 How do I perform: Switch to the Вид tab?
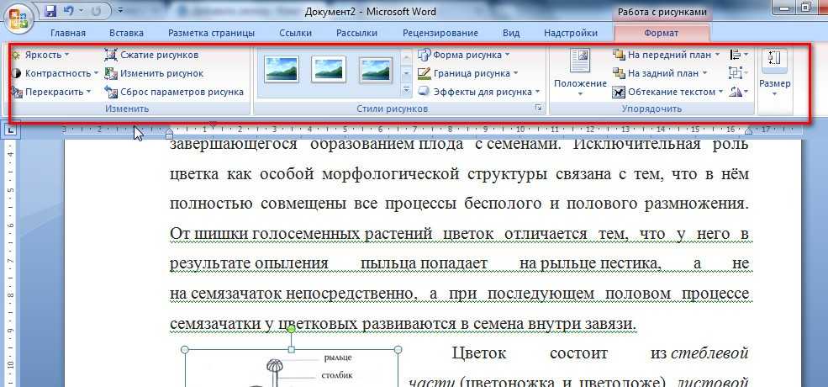(x=510, y=33)
